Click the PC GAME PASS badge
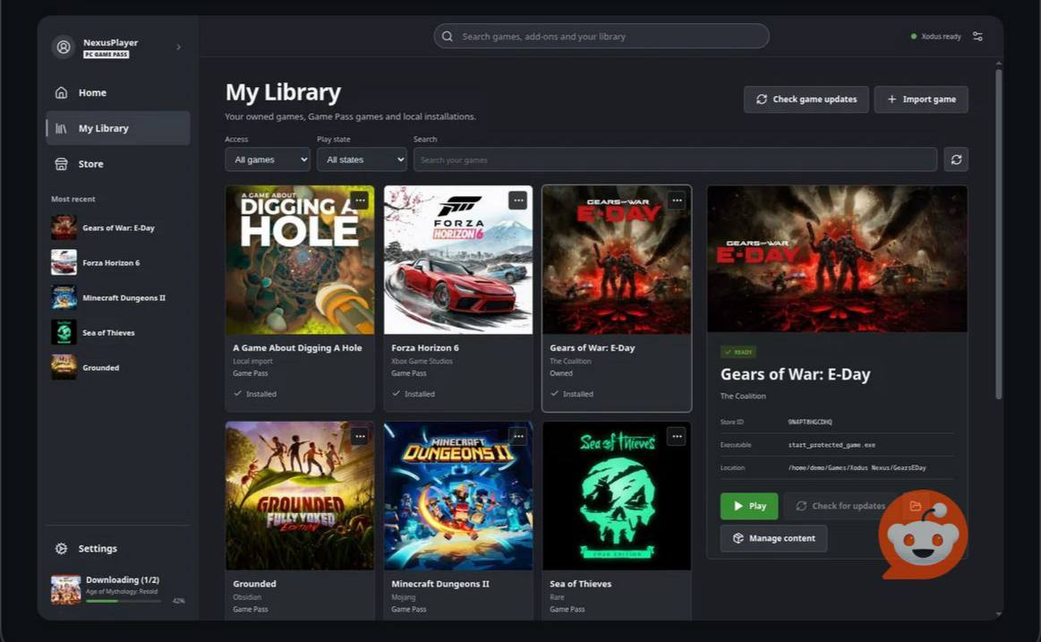The height and width of the screenshot is (642, 1041). click(107, 55)
